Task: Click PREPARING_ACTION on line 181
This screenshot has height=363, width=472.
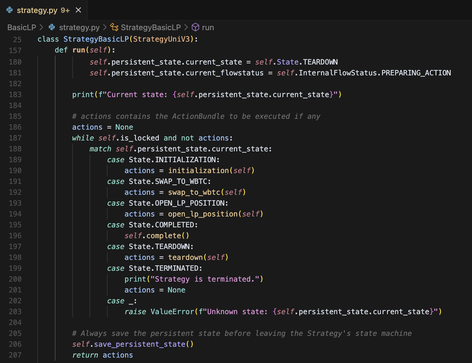Action: click(x=416, y=73)
